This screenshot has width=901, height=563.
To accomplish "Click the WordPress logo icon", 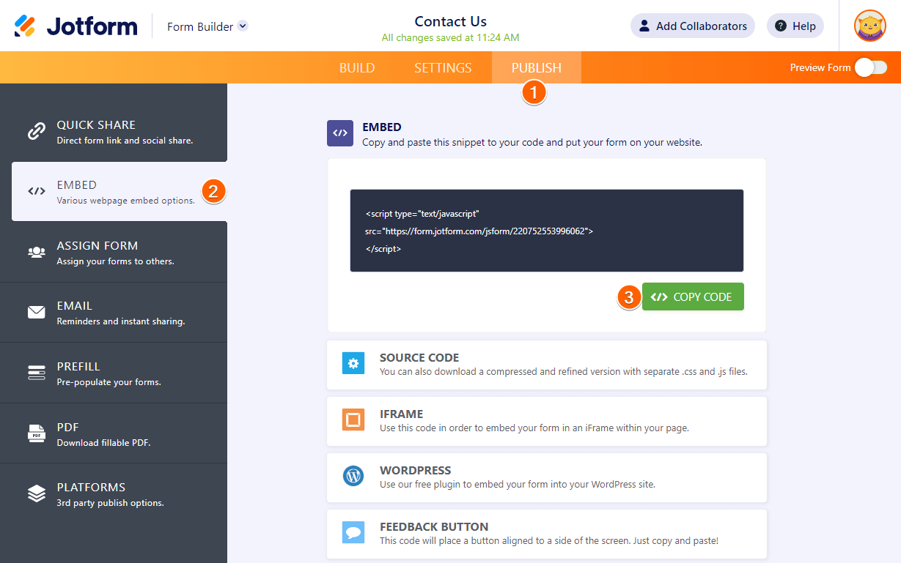I will [x=353, y=476].
